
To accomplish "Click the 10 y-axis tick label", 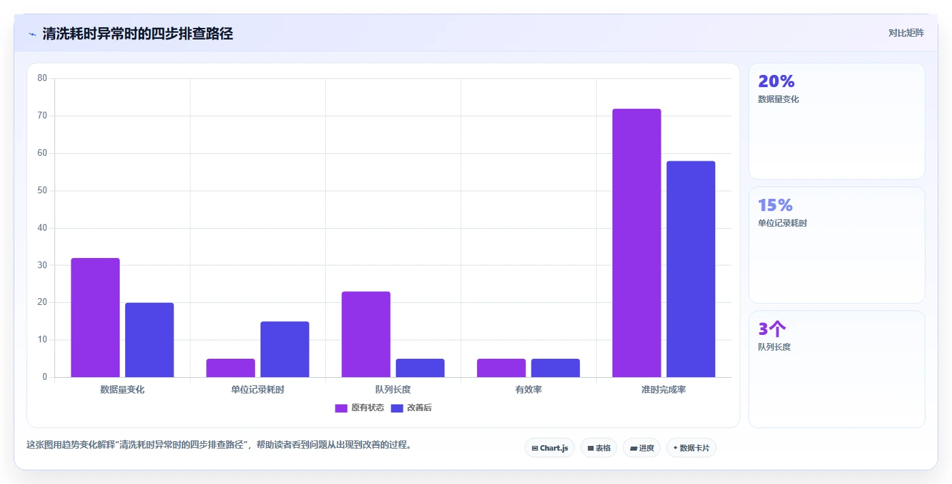I will pos(42,340).
